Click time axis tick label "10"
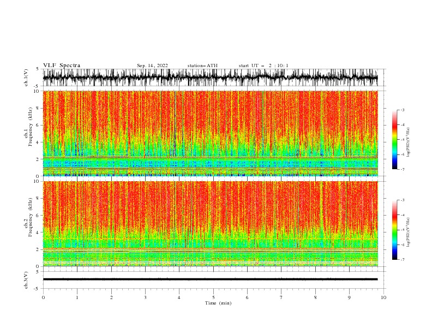Viewport: 432px width, 334px height. (x=383, y=297)
